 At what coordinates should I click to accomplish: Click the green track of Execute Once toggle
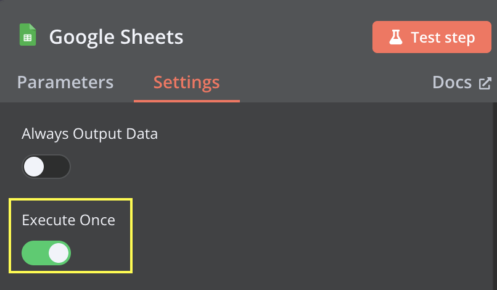[x=35, y=253]
